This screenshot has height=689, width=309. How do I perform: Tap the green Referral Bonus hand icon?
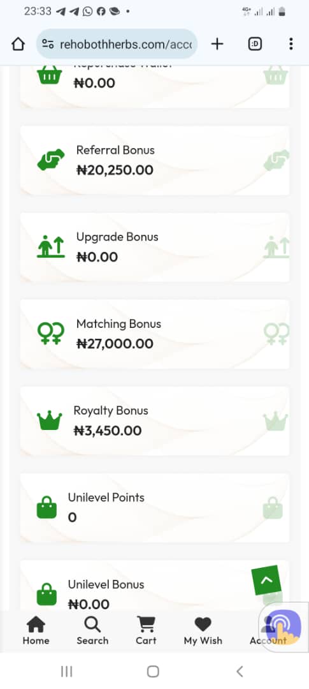click(x=51, y=159)
